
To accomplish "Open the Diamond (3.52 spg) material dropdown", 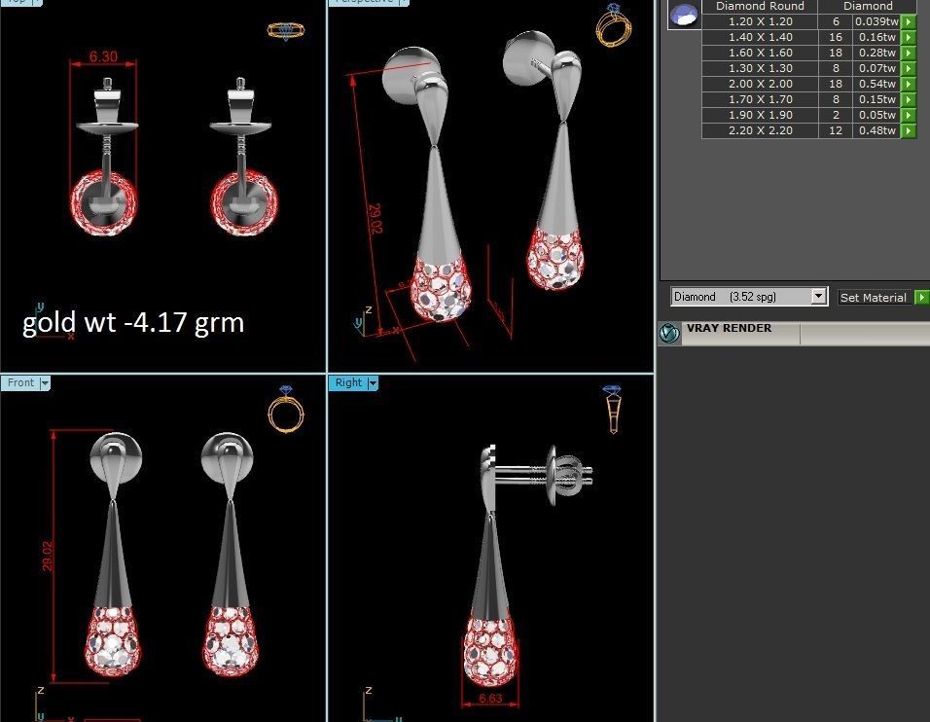I will click(x=818, y=296).
